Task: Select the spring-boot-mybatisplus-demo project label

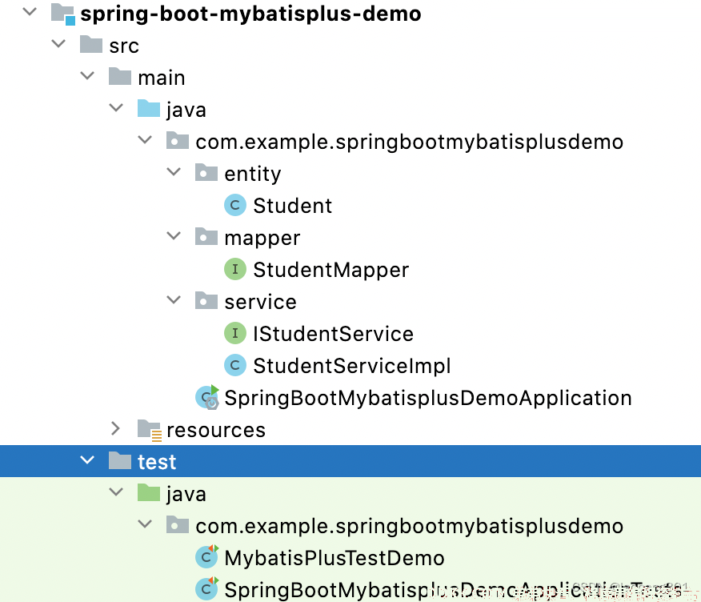Action: (x=250, y=14)
